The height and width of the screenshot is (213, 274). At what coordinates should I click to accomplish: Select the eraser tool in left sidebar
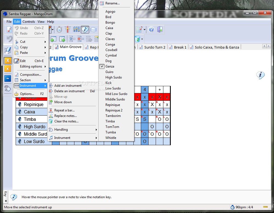pyautogui.click(x=8, y=51)
